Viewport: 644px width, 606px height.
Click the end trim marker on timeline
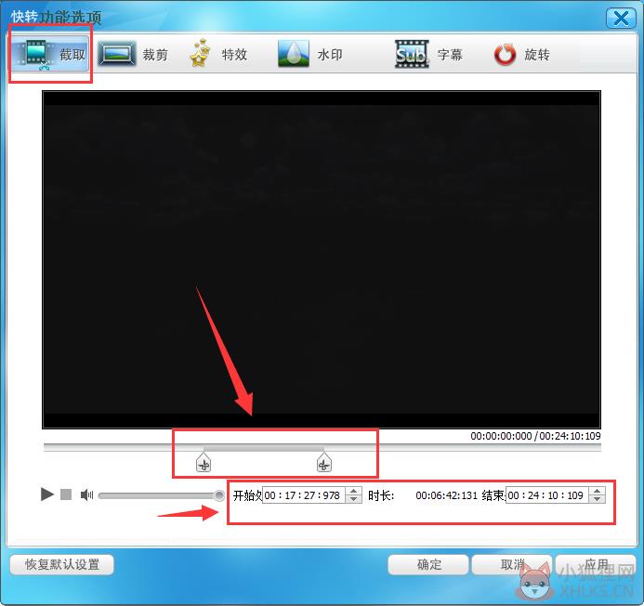324,463
